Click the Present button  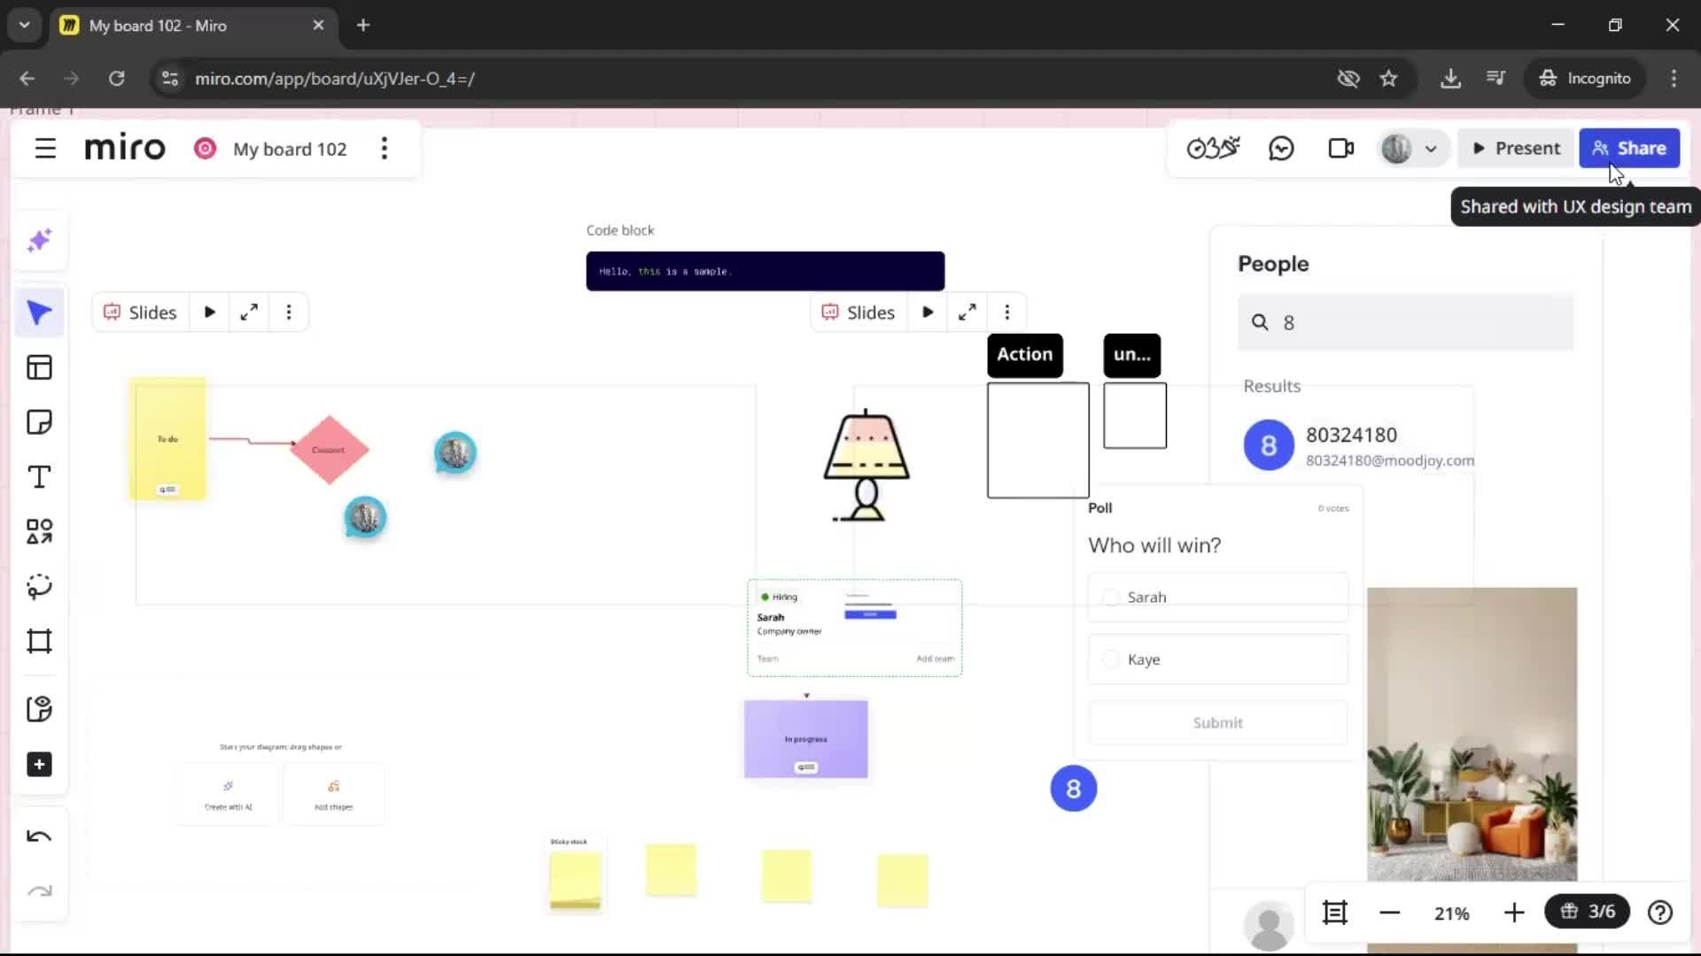1516,148
